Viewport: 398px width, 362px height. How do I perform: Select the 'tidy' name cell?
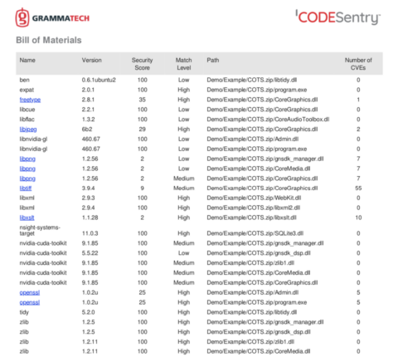pos(24,312)
